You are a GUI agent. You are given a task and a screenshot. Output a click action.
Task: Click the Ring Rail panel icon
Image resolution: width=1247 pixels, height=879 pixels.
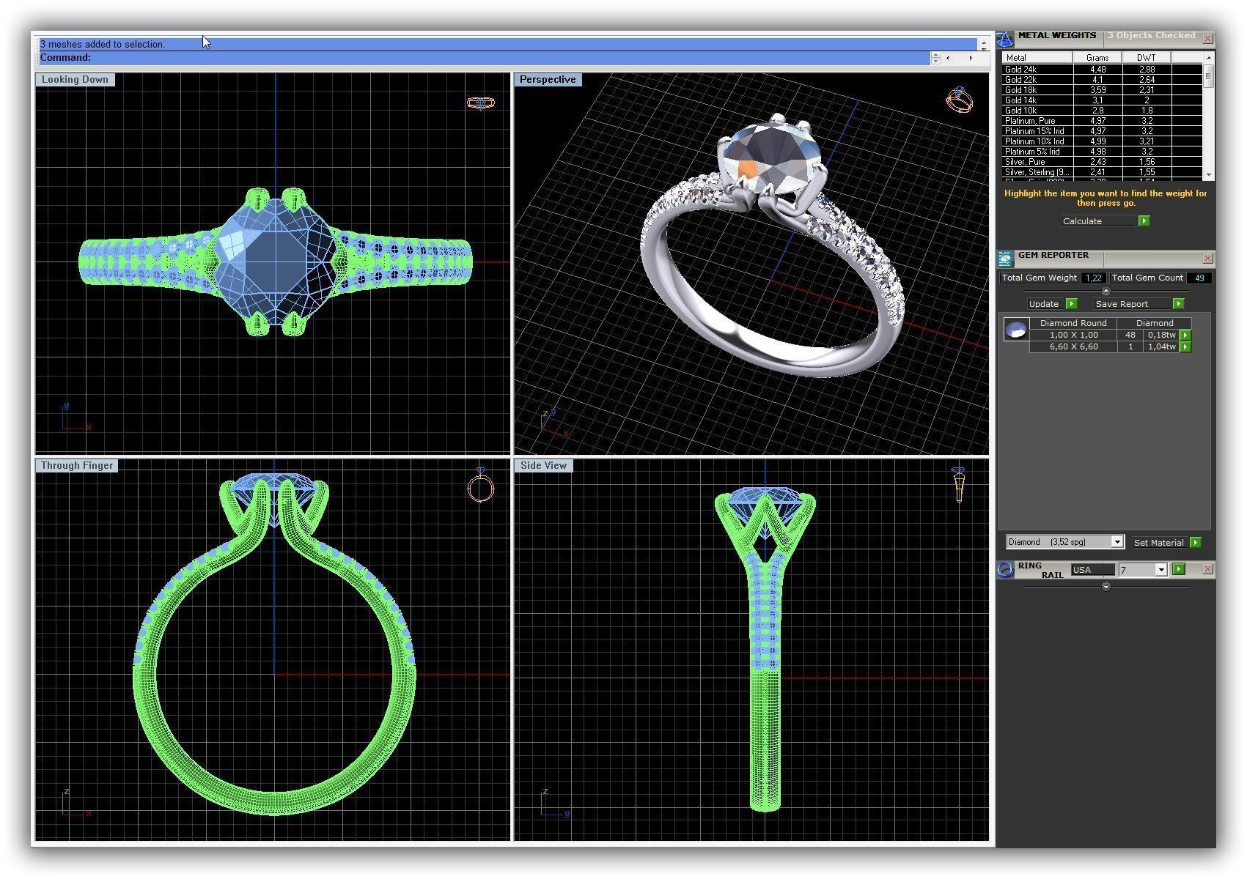pos(1005,569)
